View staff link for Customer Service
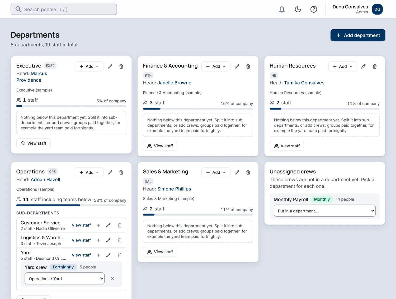Screen dimensions: 396x299 pos(81,225)
